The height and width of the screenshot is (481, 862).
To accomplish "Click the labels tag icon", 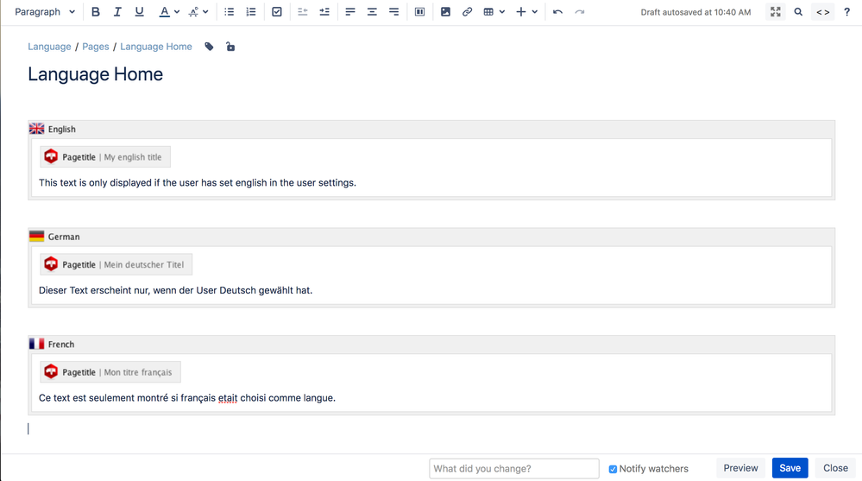I will point(209,47).
